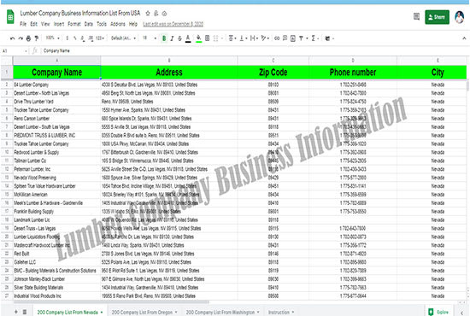Viewport: 470px width, 316px height.
Task: Toggle Bold formatting
Action: pyautogui.click(x=164, y=38)
